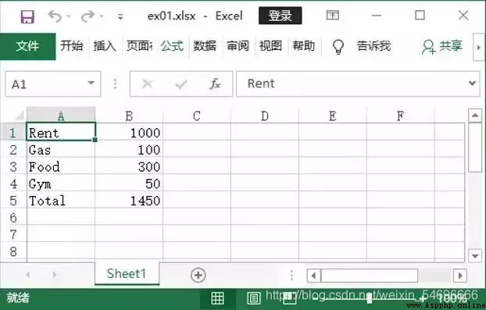Click the next sheet navigation arrow

tap(55, 275)
